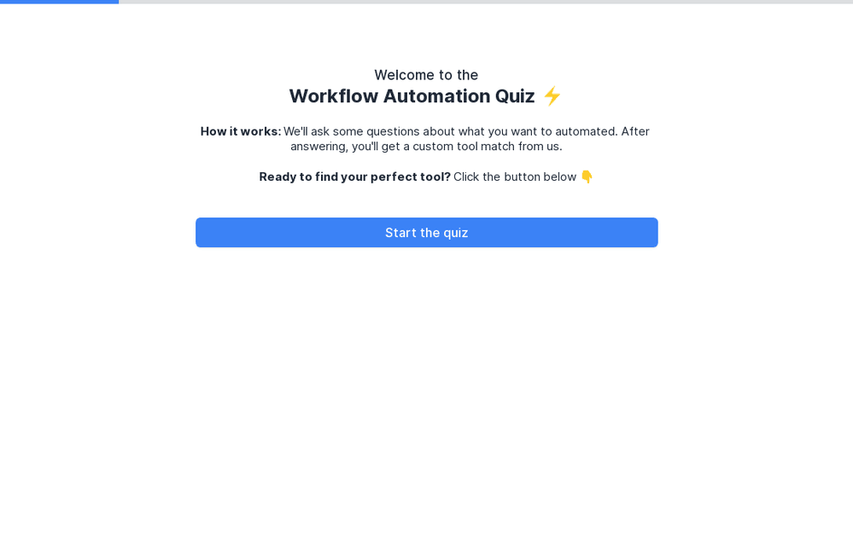Click the Start the quiz button

coord(426,233)
